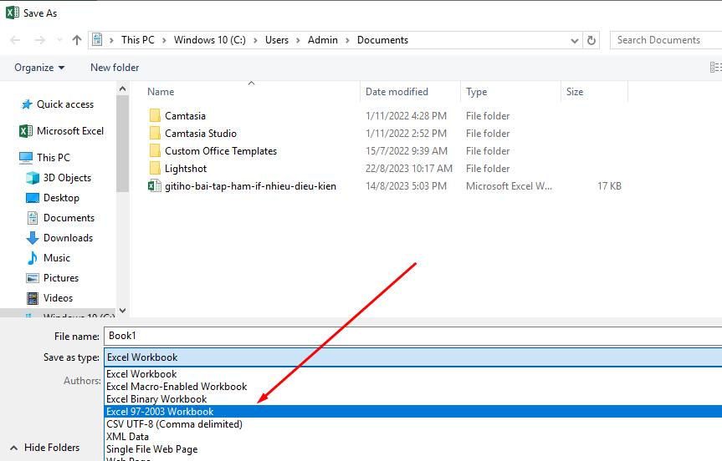The height and width of the screenshot is (461, 722).
Task: Expand breadcrumb chevron after This PC
Action: pos(164,40)
